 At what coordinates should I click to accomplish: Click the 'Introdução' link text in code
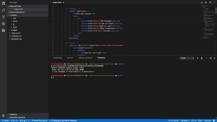point(106,21)
